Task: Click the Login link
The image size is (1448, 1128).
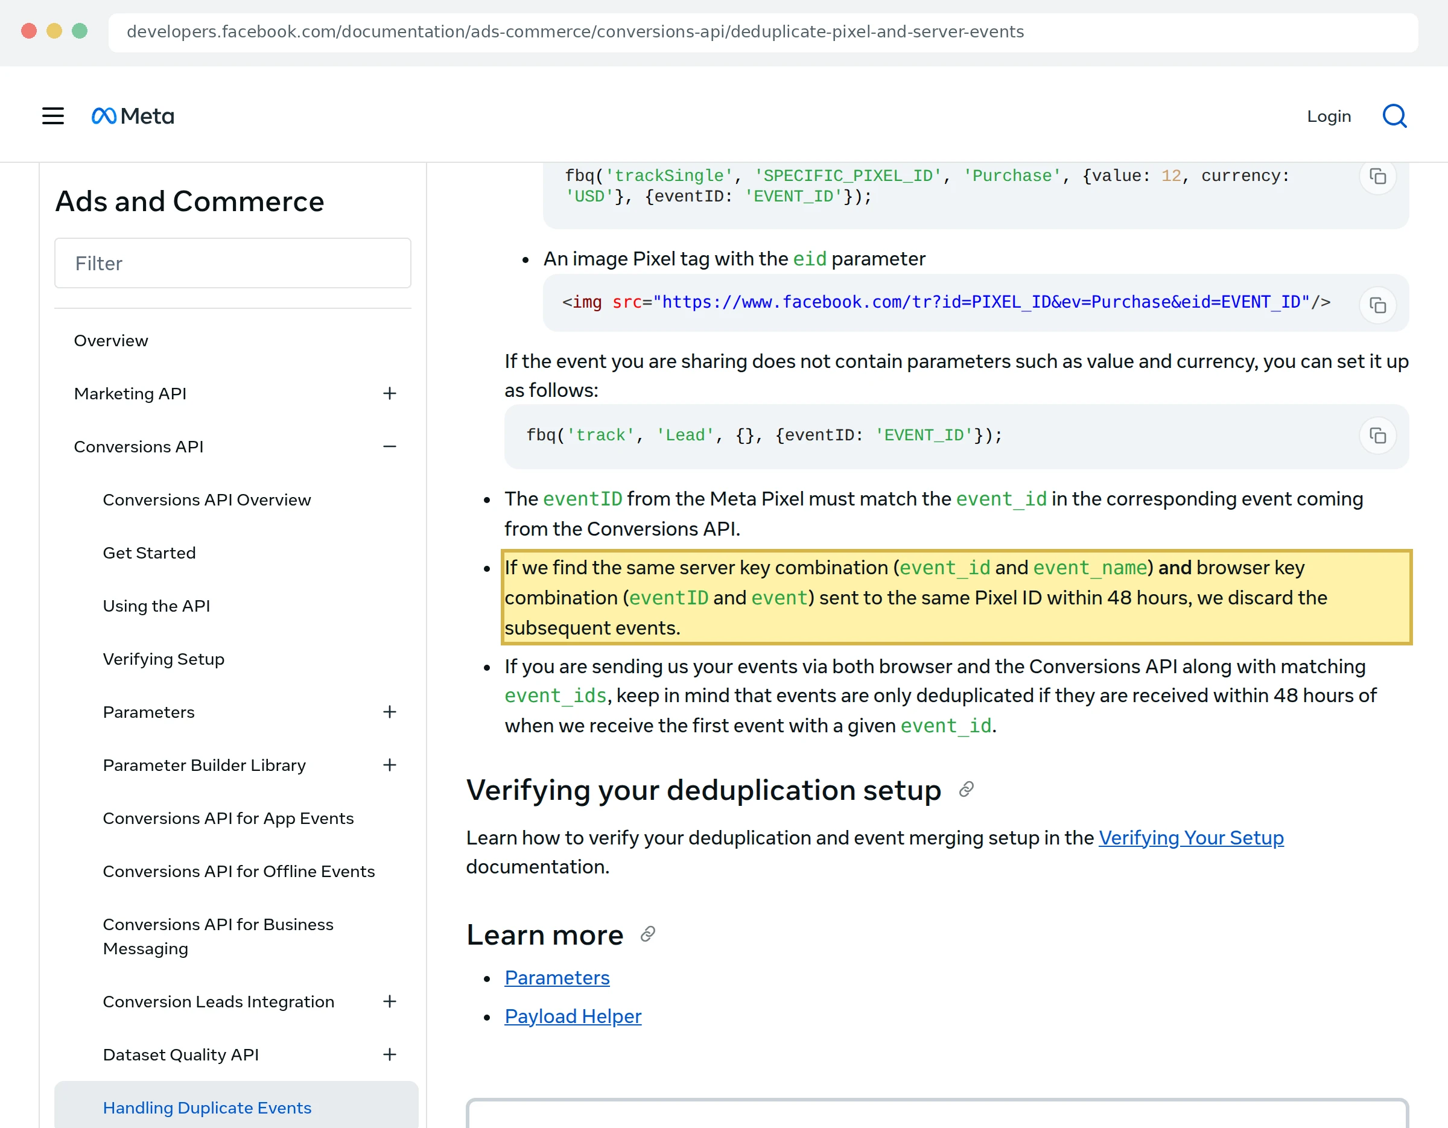Action: click(x=1329, y=116)
